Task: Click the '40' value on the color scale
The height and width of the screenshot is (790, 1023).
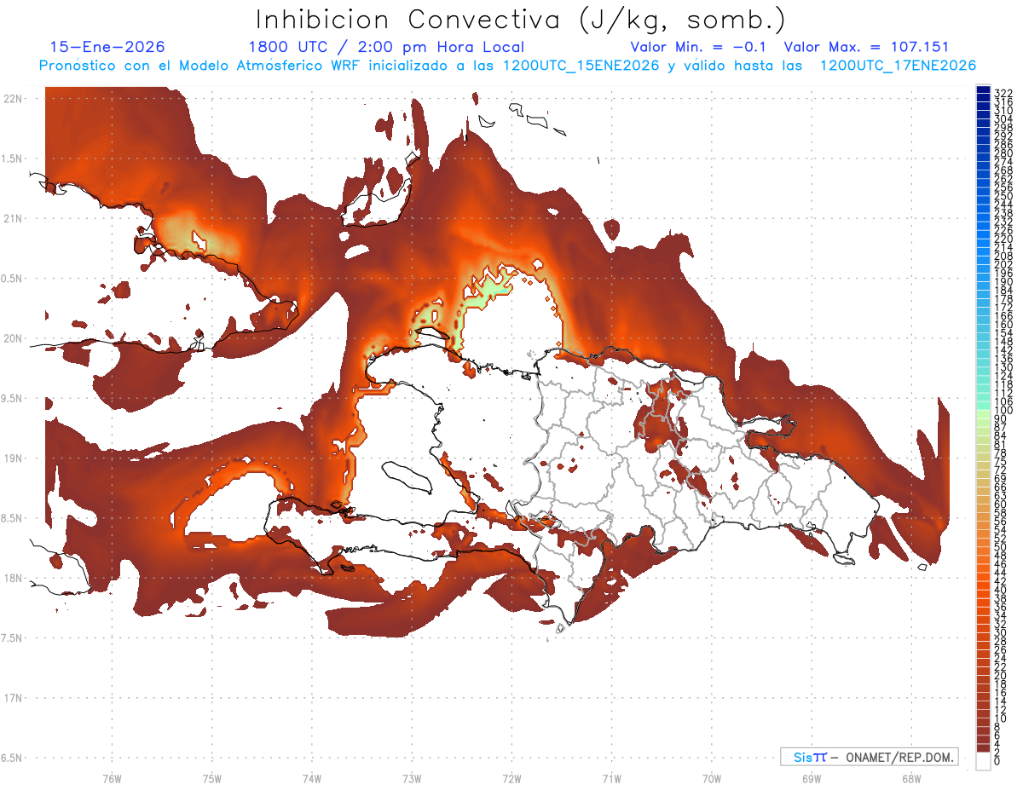Action: coord(1001,590)
